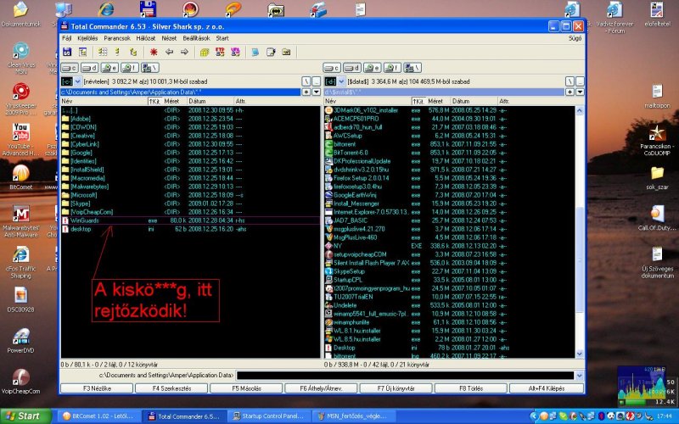Click the F5 Másolás button

246,388
